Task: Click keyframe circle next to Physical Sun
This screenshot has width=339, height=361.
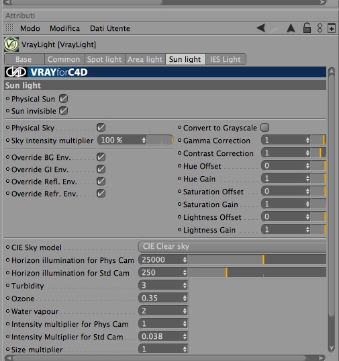Action: click(7, 99)
